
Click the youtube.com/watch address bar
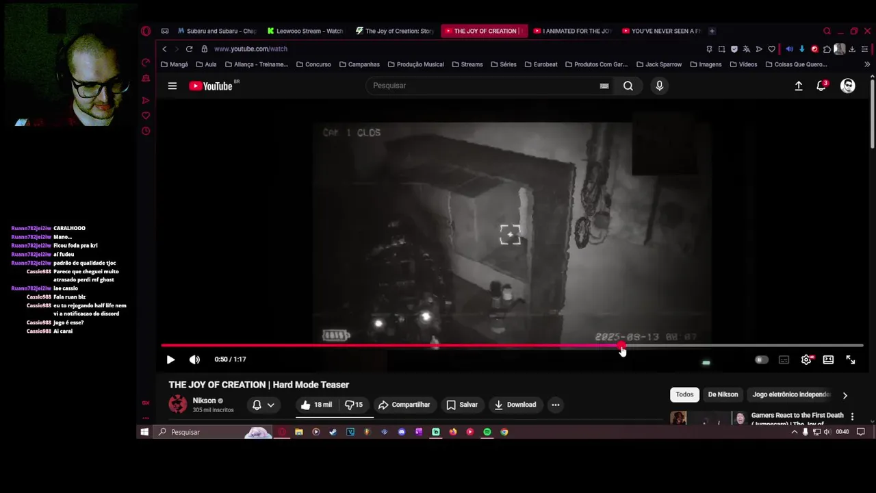[x=250, y=49]
